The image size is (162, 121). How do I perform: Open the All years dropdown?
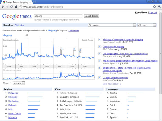[147, 25]
